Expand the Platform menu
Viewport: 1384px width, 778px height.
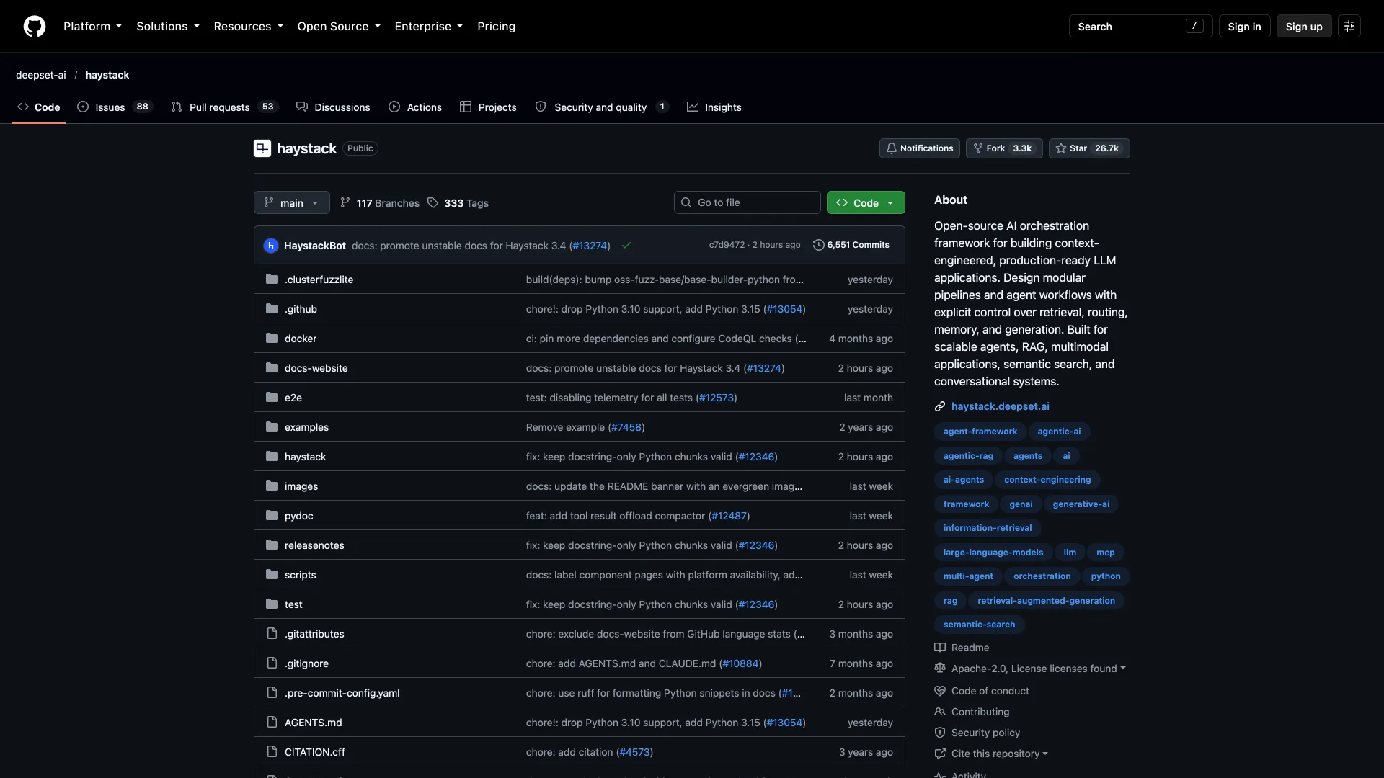92,26
